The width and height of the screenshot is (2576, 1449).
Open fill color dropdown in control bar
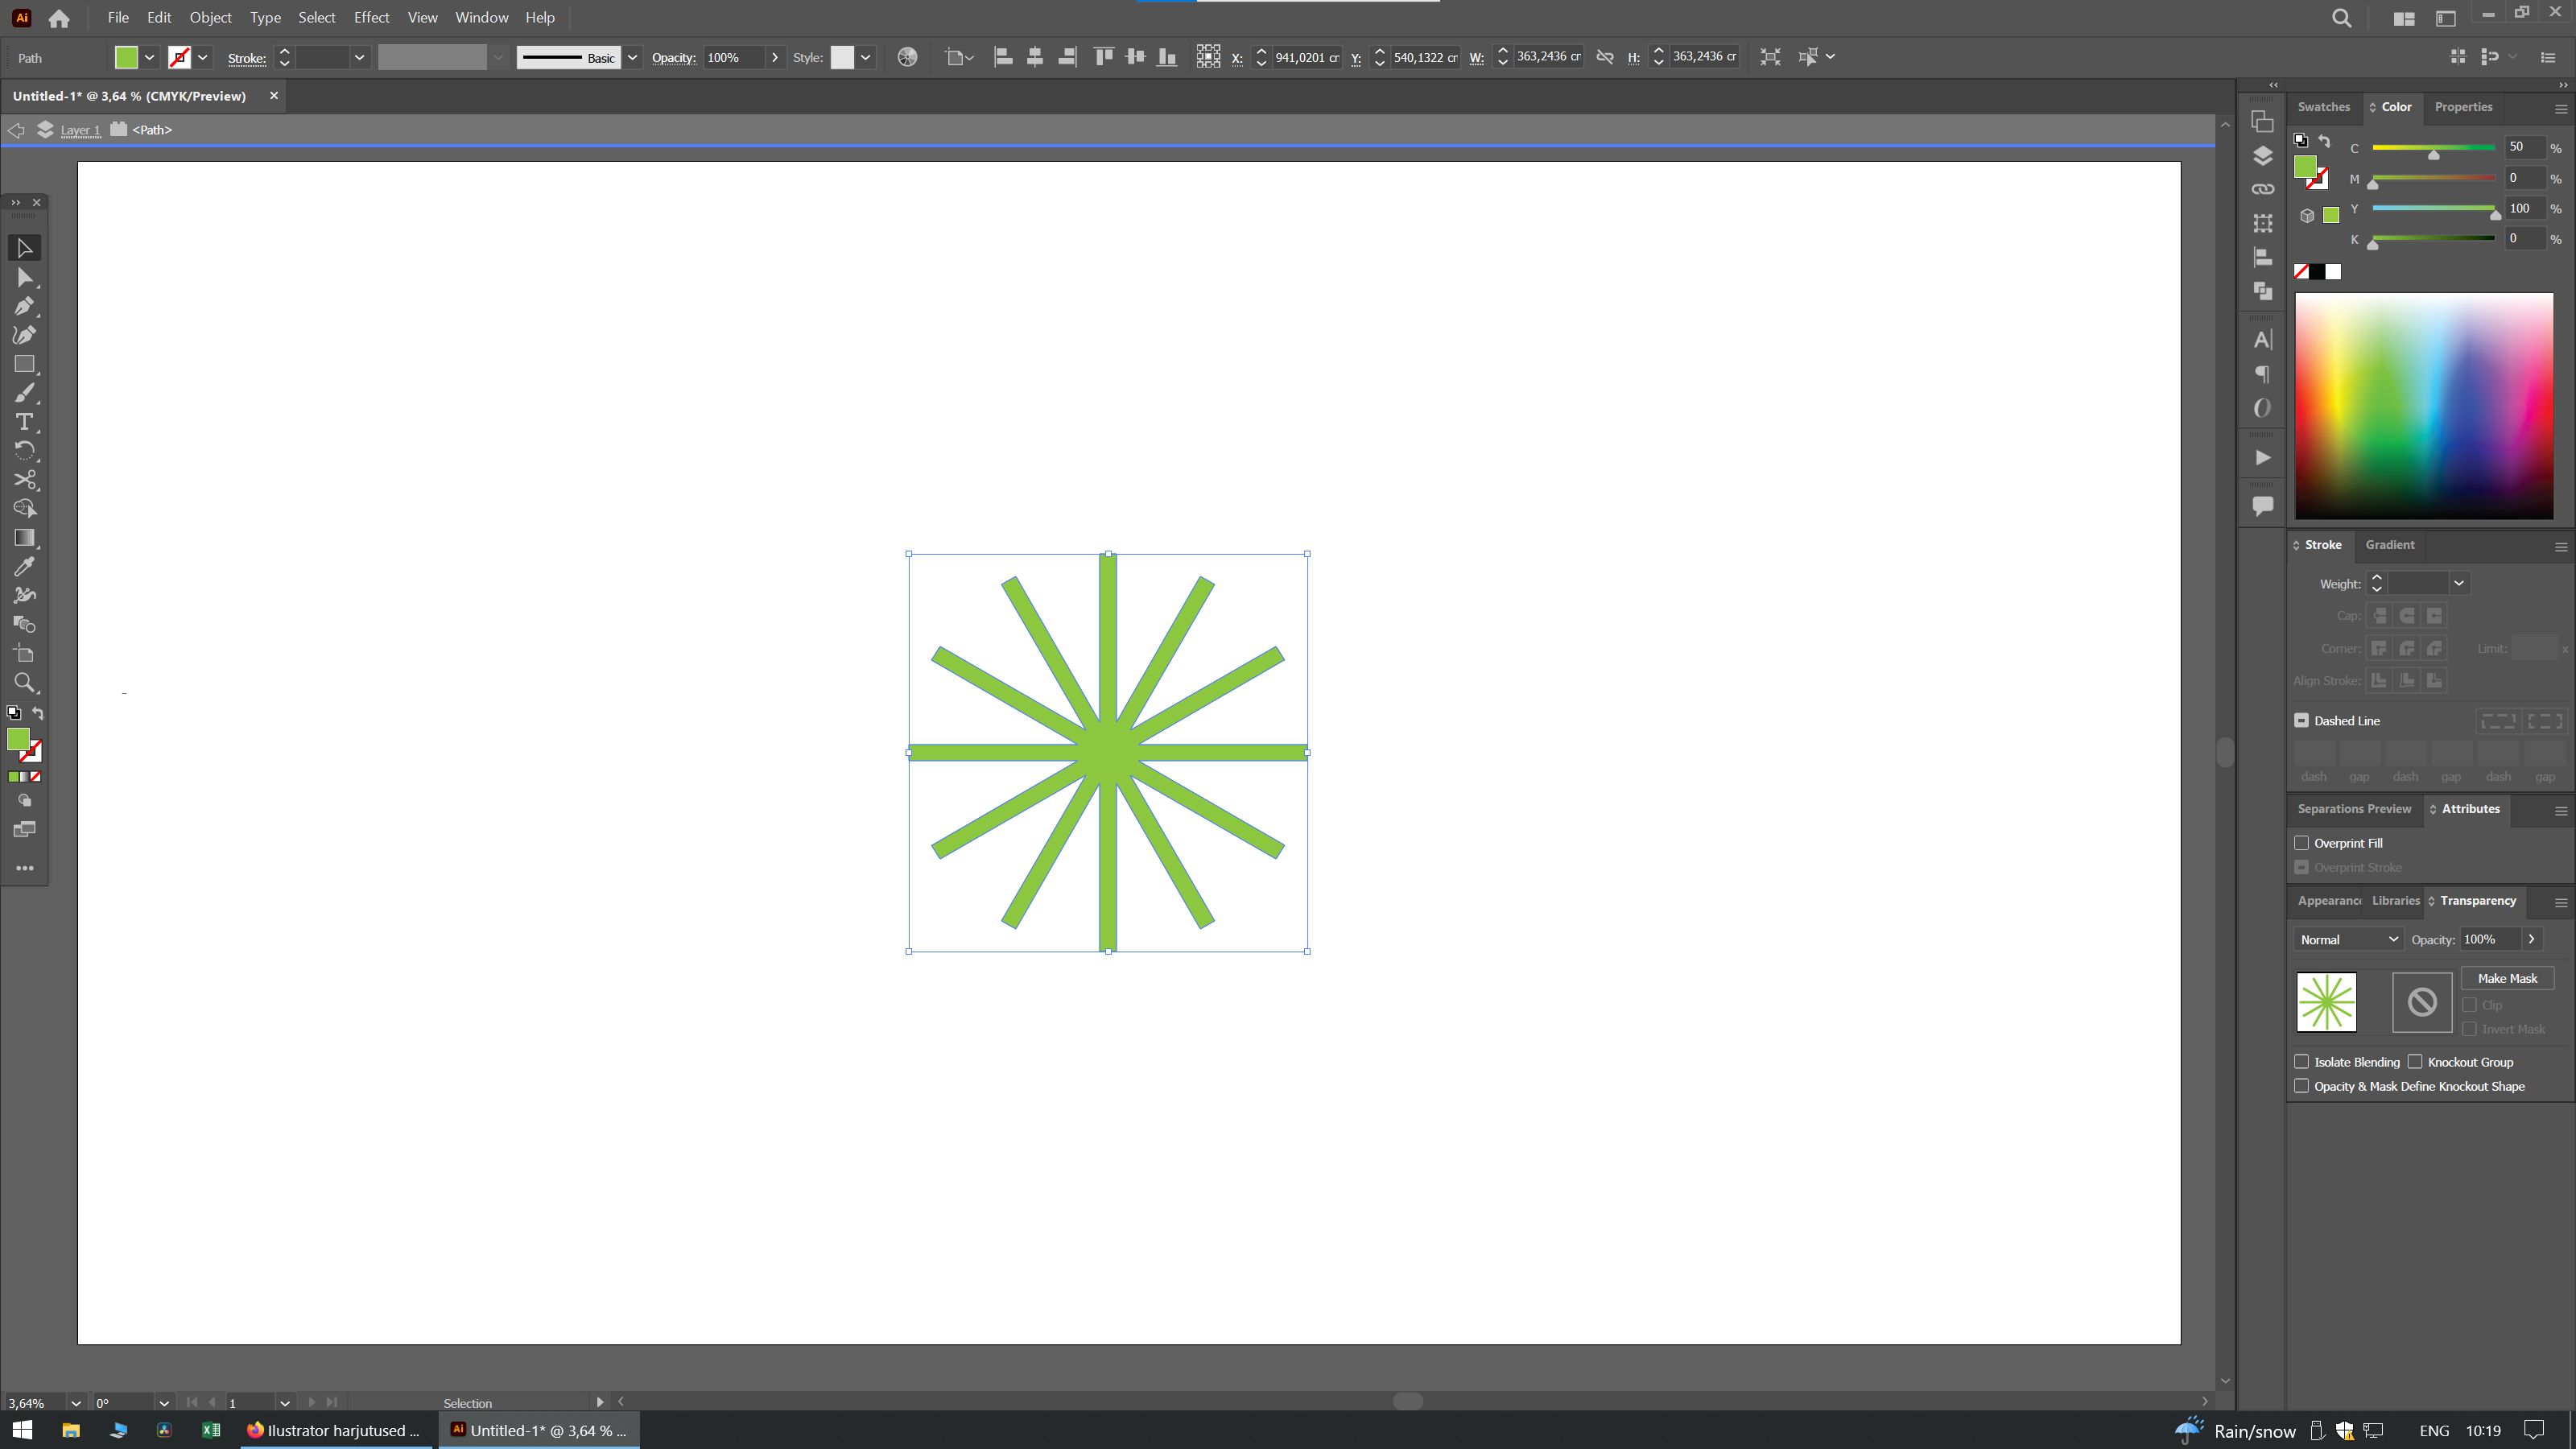click(149, 57)
